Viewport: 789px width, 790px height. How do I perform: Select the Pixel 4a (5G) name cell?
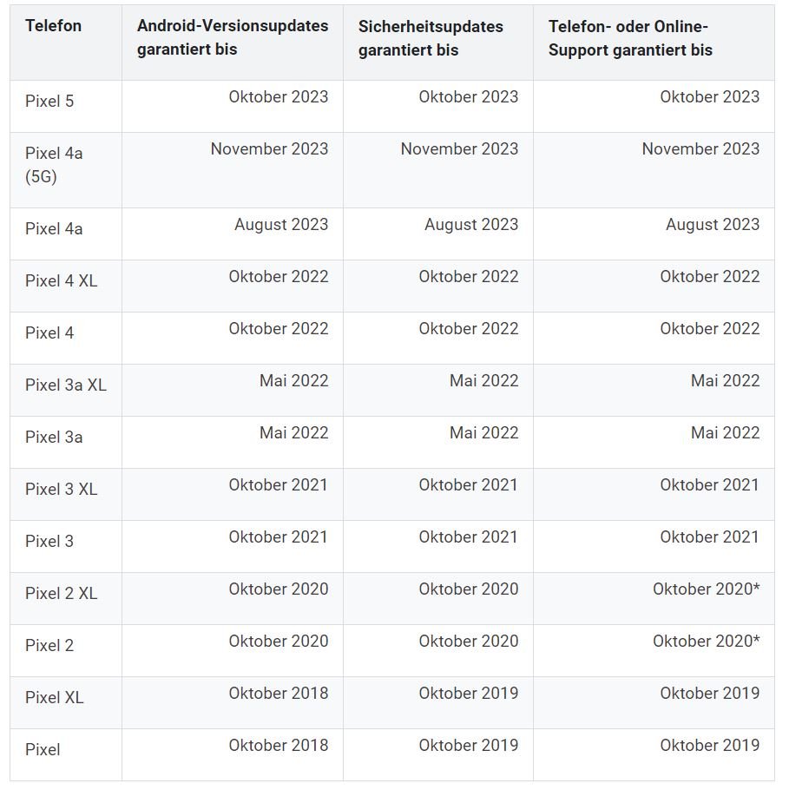[54, 165]
